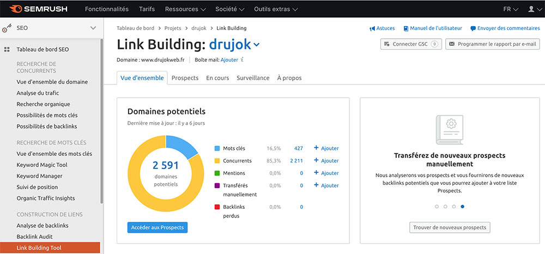Open the user account profile icon
The height and width of the screenshot is (254, 545).
[531, 9]
